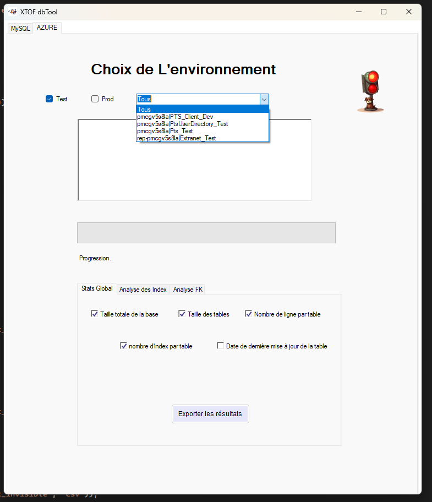Toggle the Taille des tables checkbox
The image size is (432, 502).
pyautogui.click(x=182, y=314)
